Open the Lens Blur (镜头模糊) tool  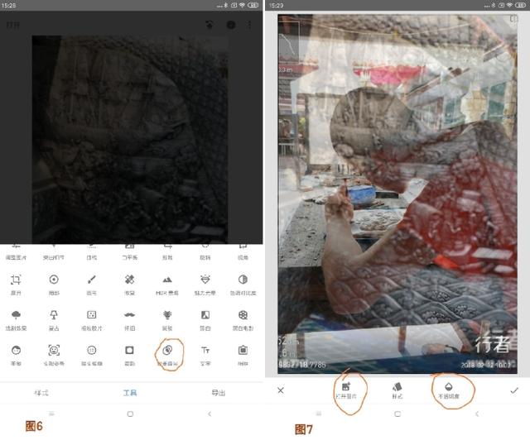pyautogui.click(x=91, y=353)
